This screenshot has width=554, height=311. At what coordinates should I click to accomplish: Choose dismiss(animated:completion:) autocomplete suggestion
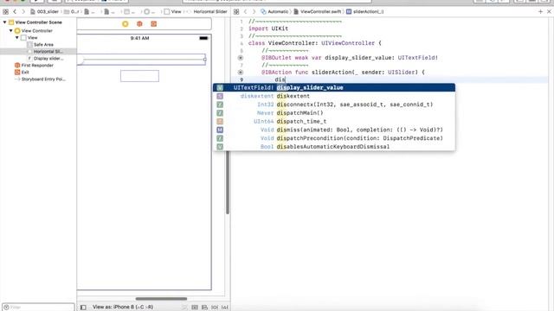pyautogui.click(x=334, y=130)
